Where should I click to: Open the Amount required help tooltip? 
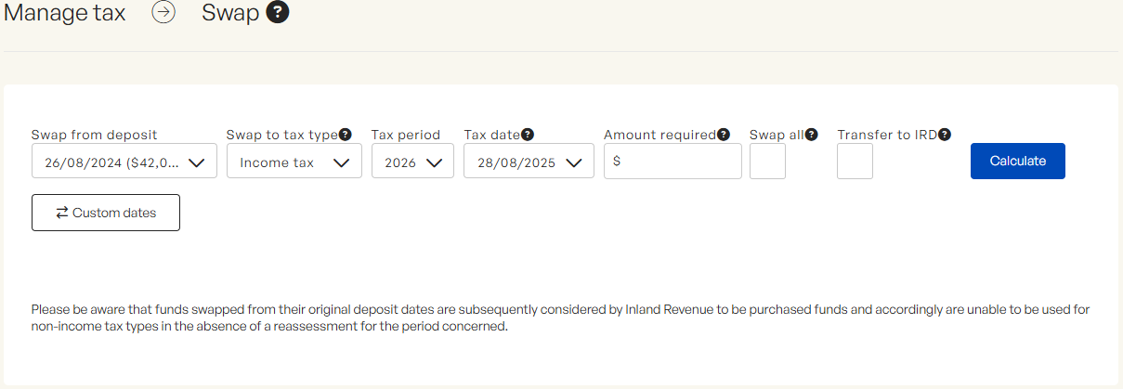click(x=724, y=135)
